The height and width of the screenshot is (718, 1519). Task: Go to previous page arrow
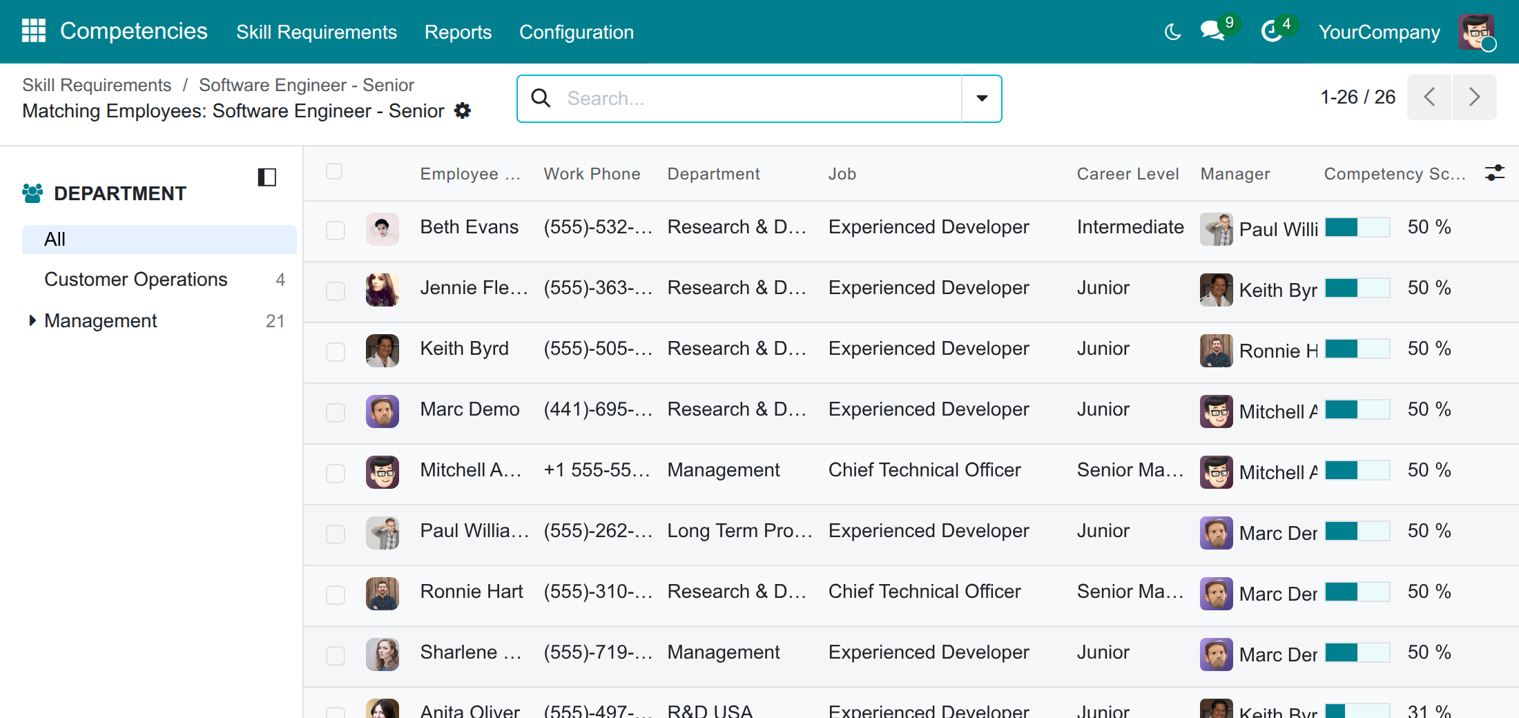click(x=1429, y=97)
